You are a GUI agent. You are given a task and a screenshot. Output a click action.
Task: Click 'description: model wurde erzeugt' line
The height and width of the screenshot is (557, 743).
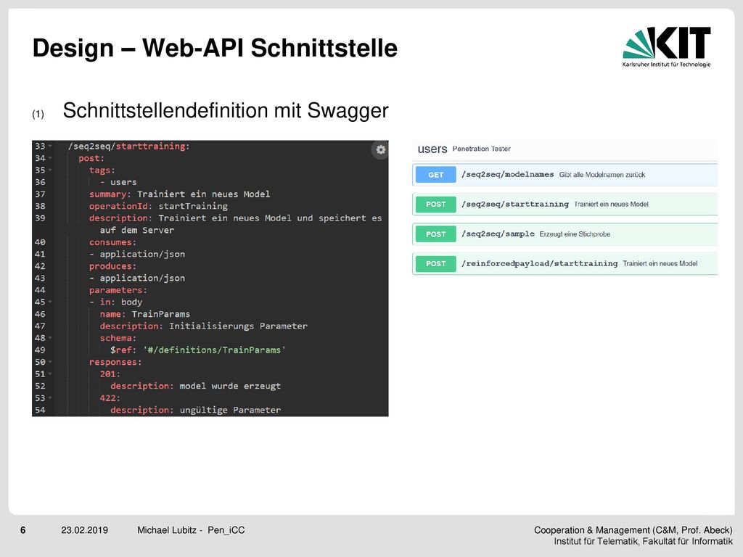[x=196, y=386]
